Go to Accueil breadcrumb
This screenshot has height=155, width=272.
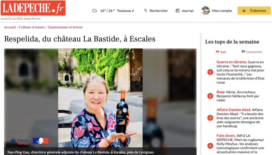point(10,27)
